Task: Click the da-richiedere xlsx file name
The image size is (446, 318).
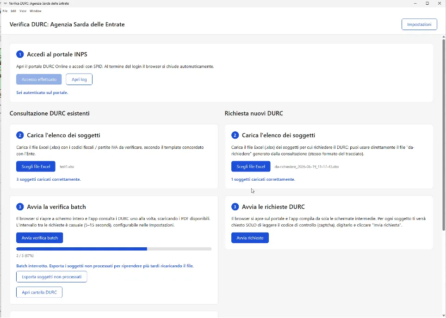Action: pos(307,167)
